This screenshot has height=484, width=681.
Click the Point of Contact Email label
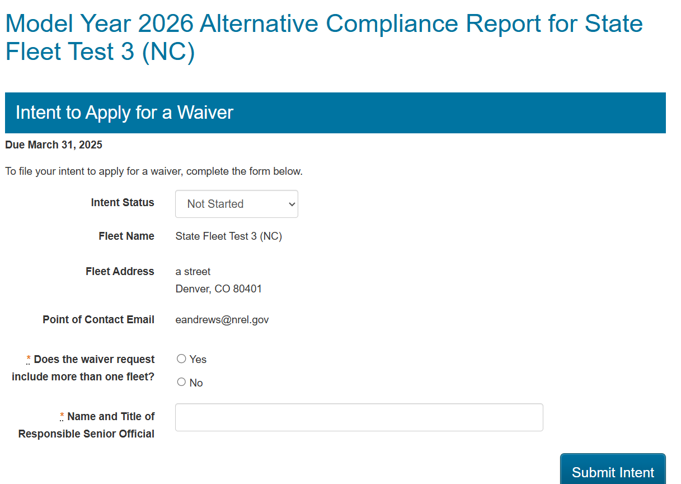(x=98, y=319)
